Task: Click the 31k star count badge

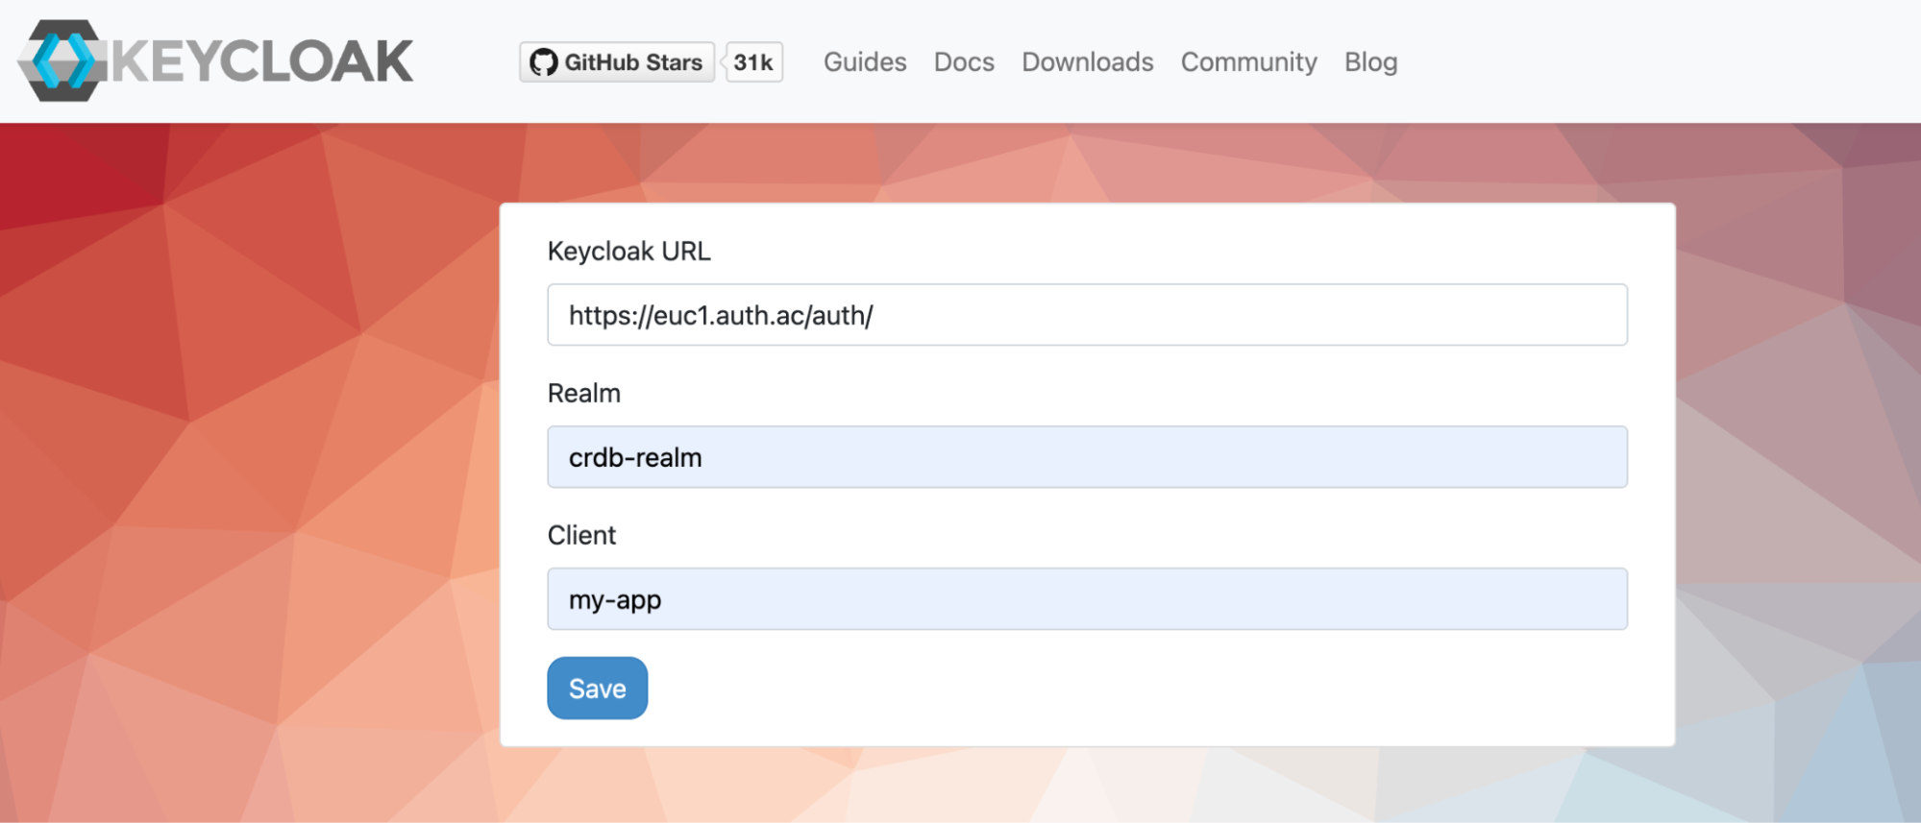Action: 753,62
